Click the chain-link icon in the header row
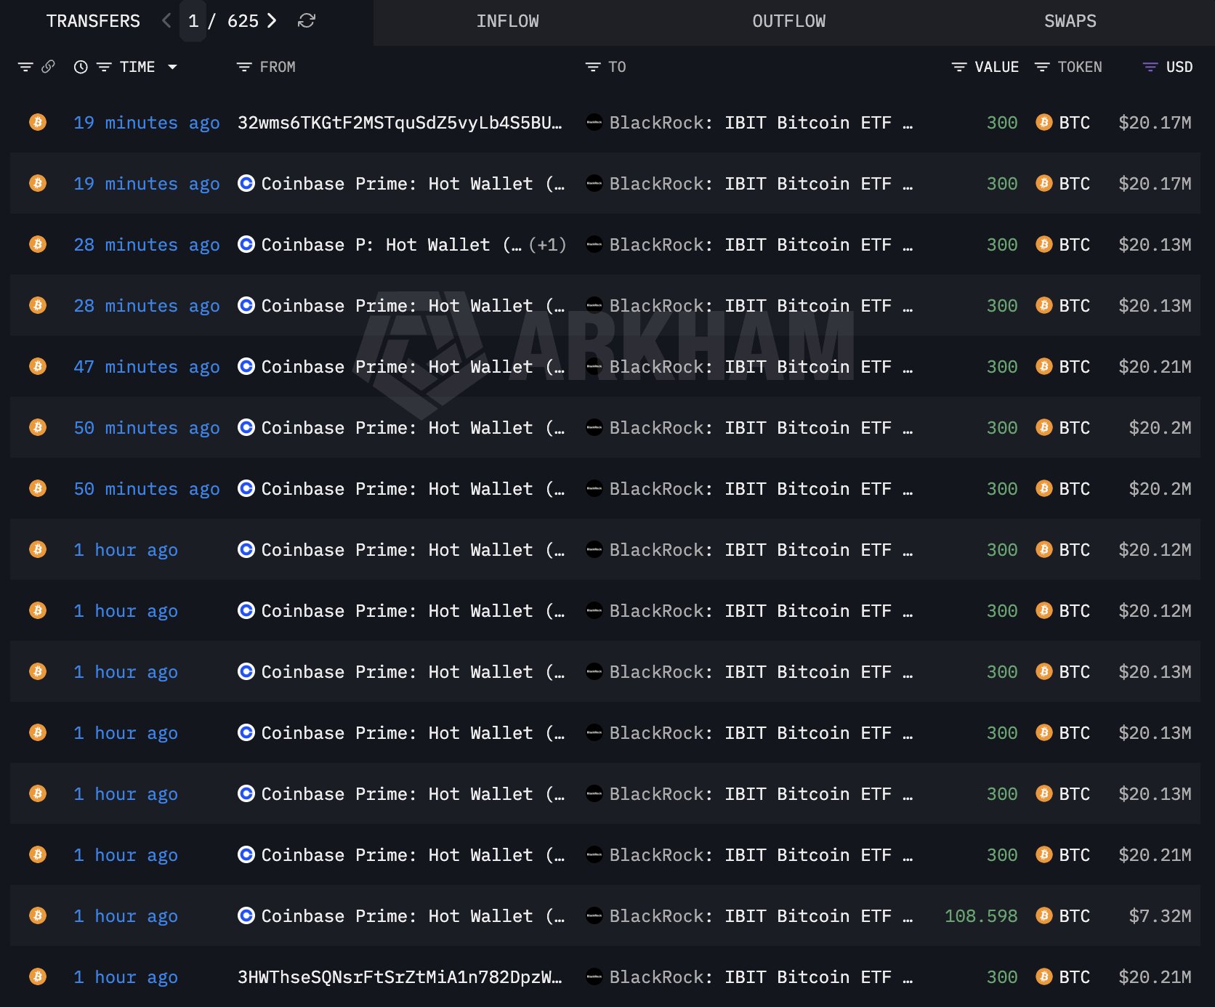Screen dimensions: 1215x1007 48,66
